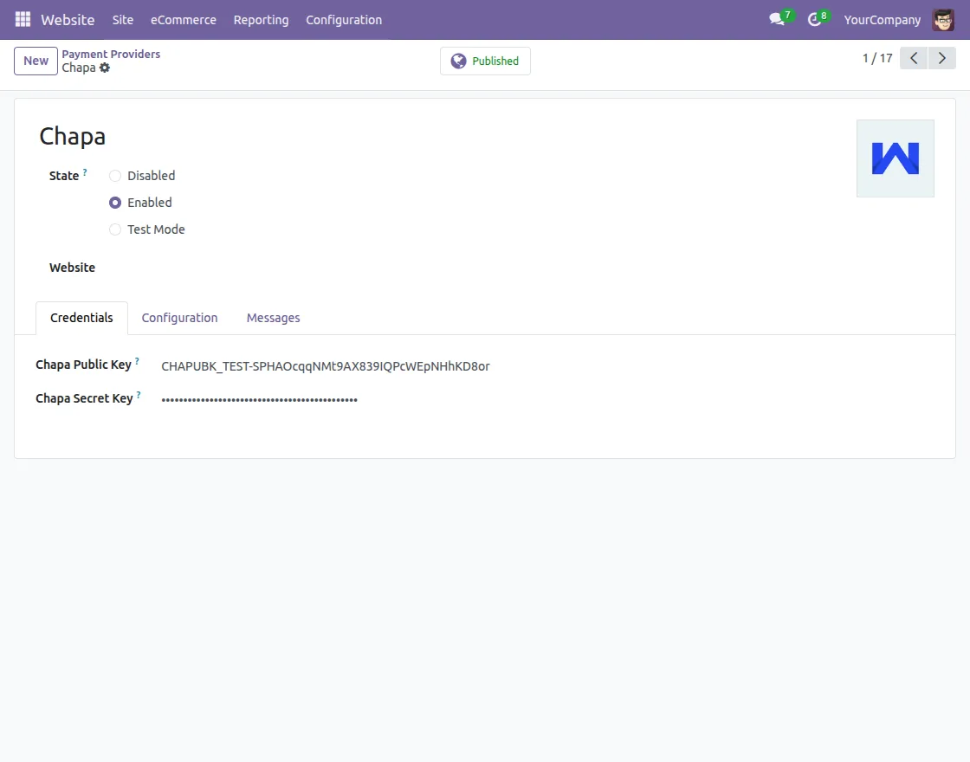Click New to create a payment provider
970x762 pixels.
coord(35,61)
